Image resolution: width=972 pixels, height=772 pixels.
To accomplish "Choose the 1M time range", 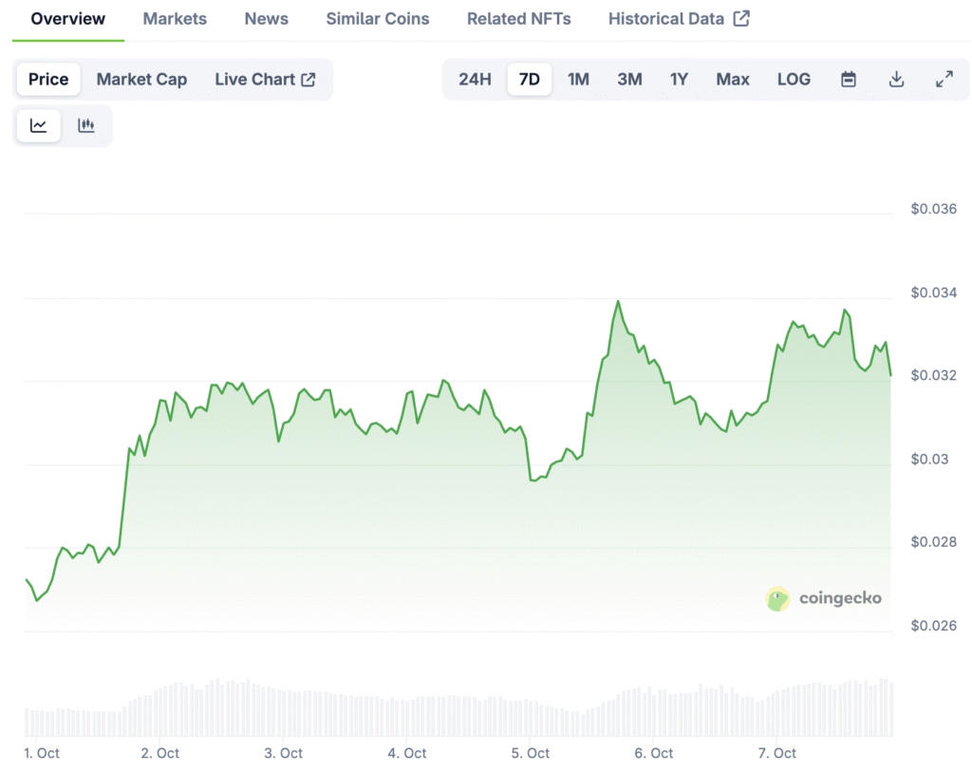I will (x=578, y=80).
